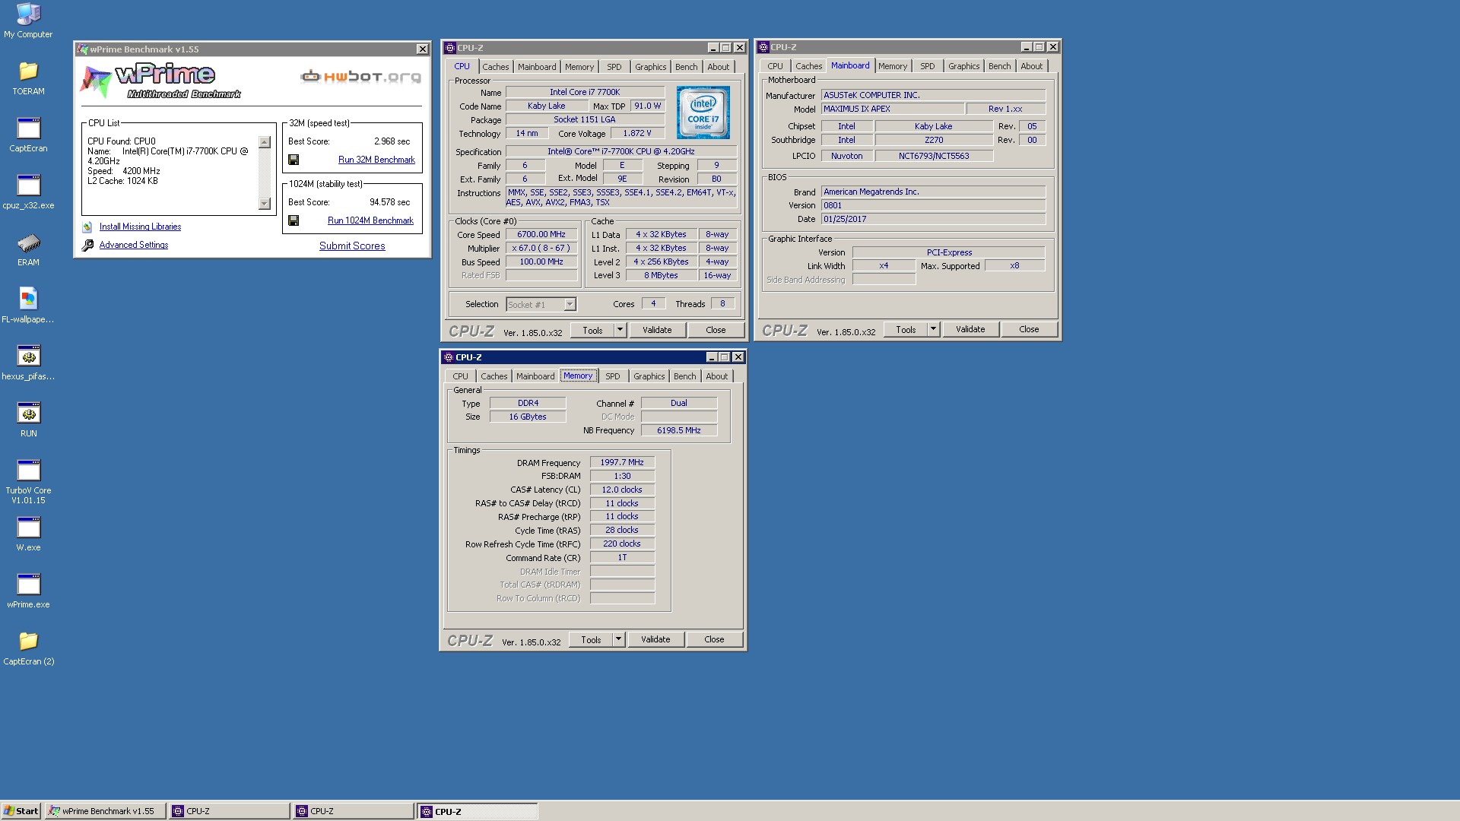The image size is (1460, 821).
Task: Switch to Bench tab in CPU window
Action: pyautogui.click(x=686, y=67)
